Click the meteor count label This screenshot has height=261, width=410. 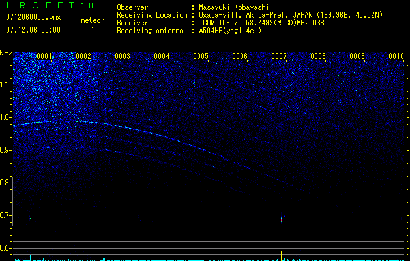93,20
